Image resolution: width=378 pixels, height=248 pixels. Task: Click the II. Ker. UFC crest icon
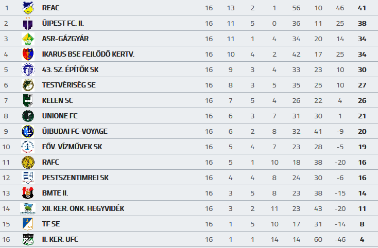(27, 239)
